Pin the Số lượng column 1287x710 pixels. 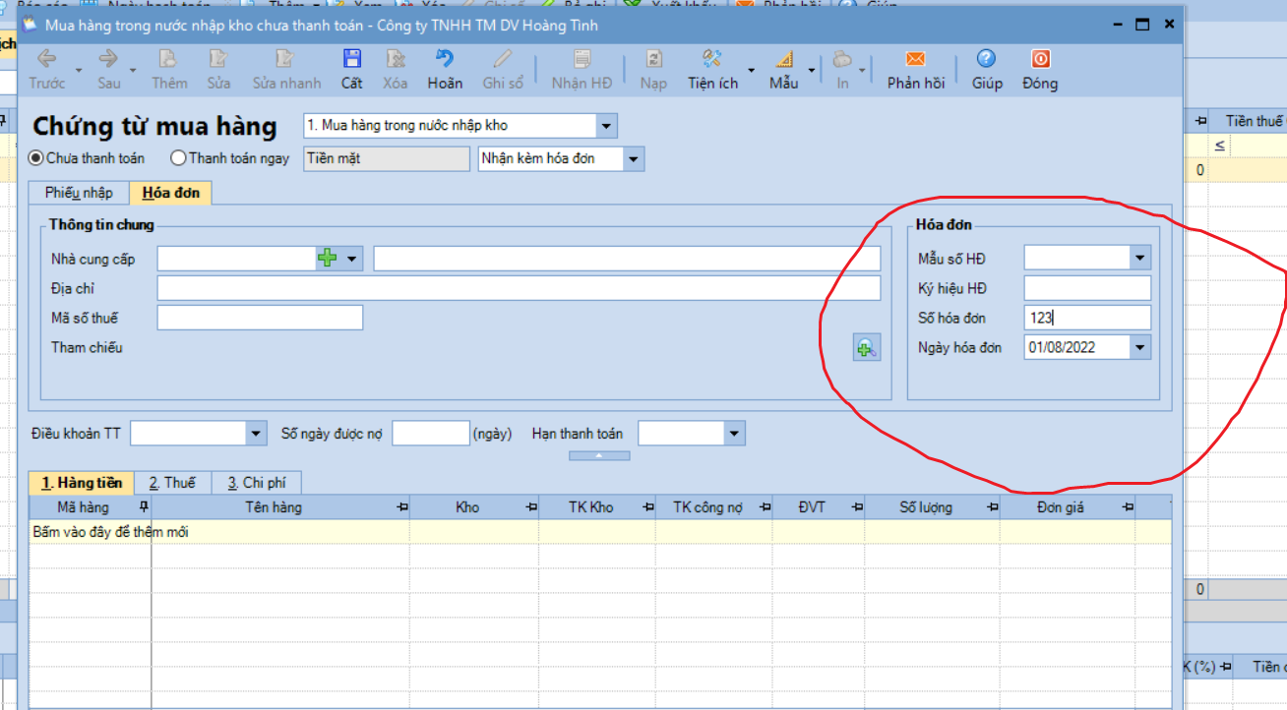[x=992, y=507]
